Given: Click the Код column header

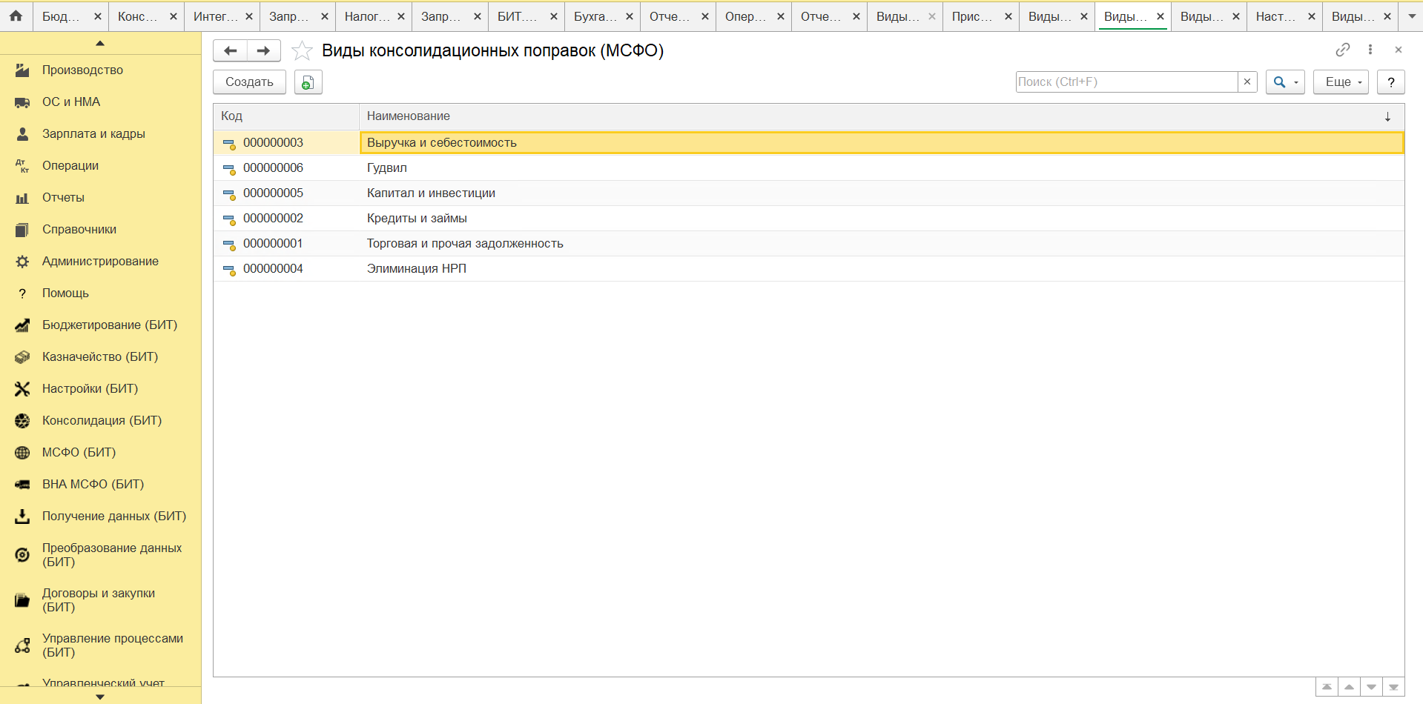Looking at the screenshot, I should click(x=286, y=116).
